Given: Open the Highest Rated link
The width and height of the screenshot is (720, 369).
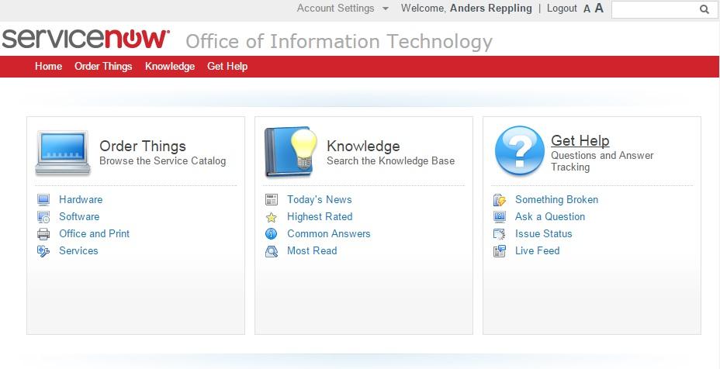Looking at the screenshot, I should (x=320, y=216).
